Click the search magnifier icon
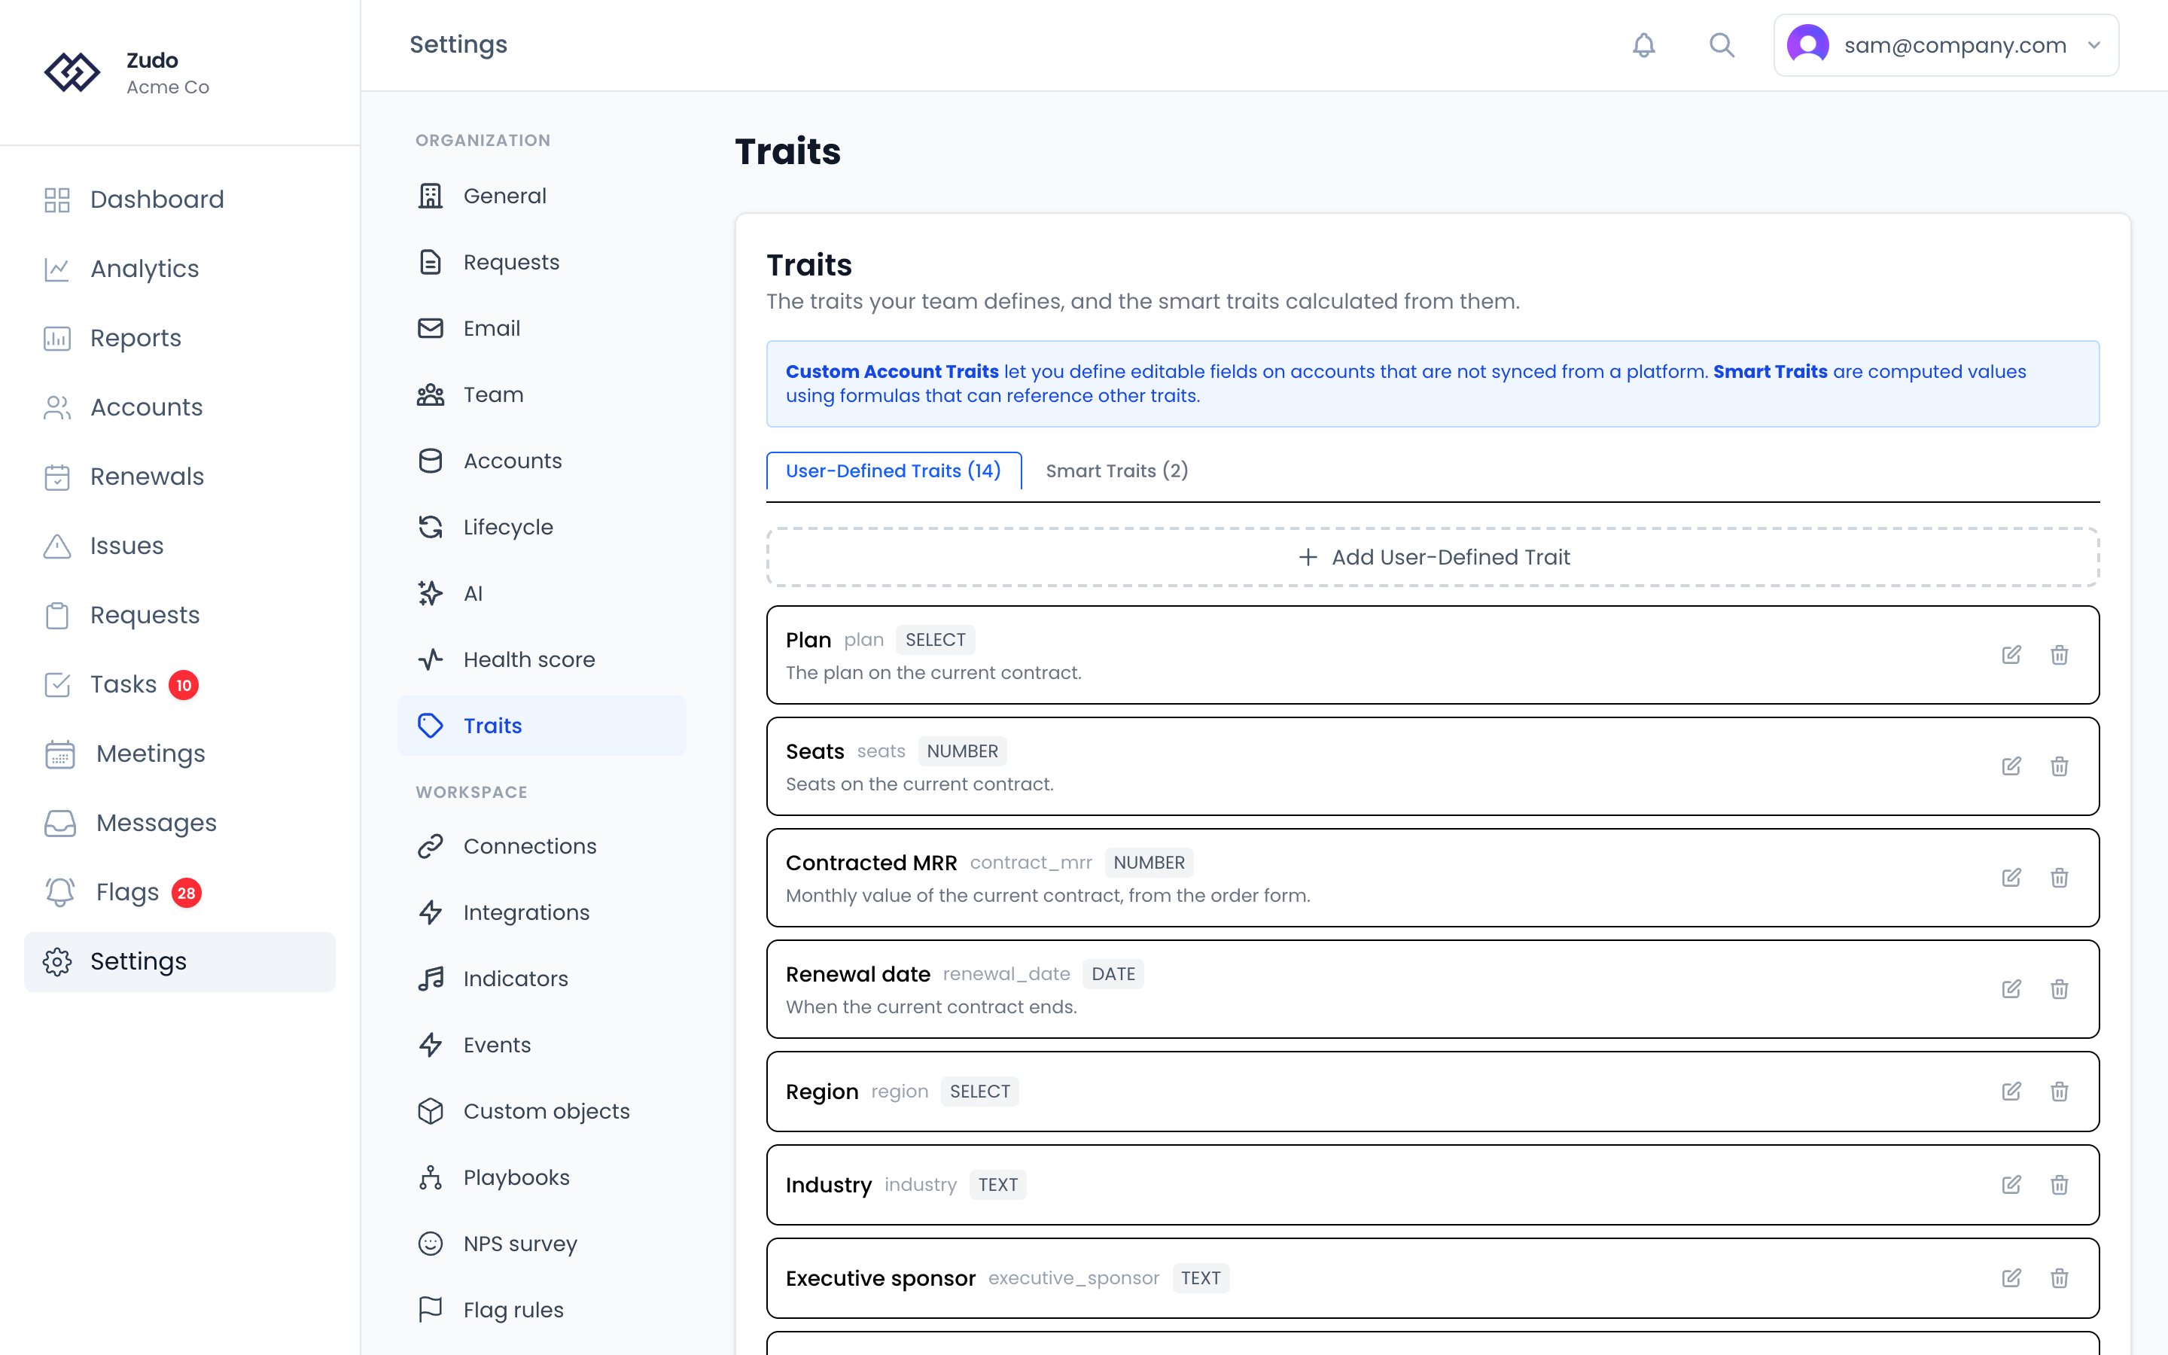The height and width of the screenshot is (1355, 2168). point(1721,45)
